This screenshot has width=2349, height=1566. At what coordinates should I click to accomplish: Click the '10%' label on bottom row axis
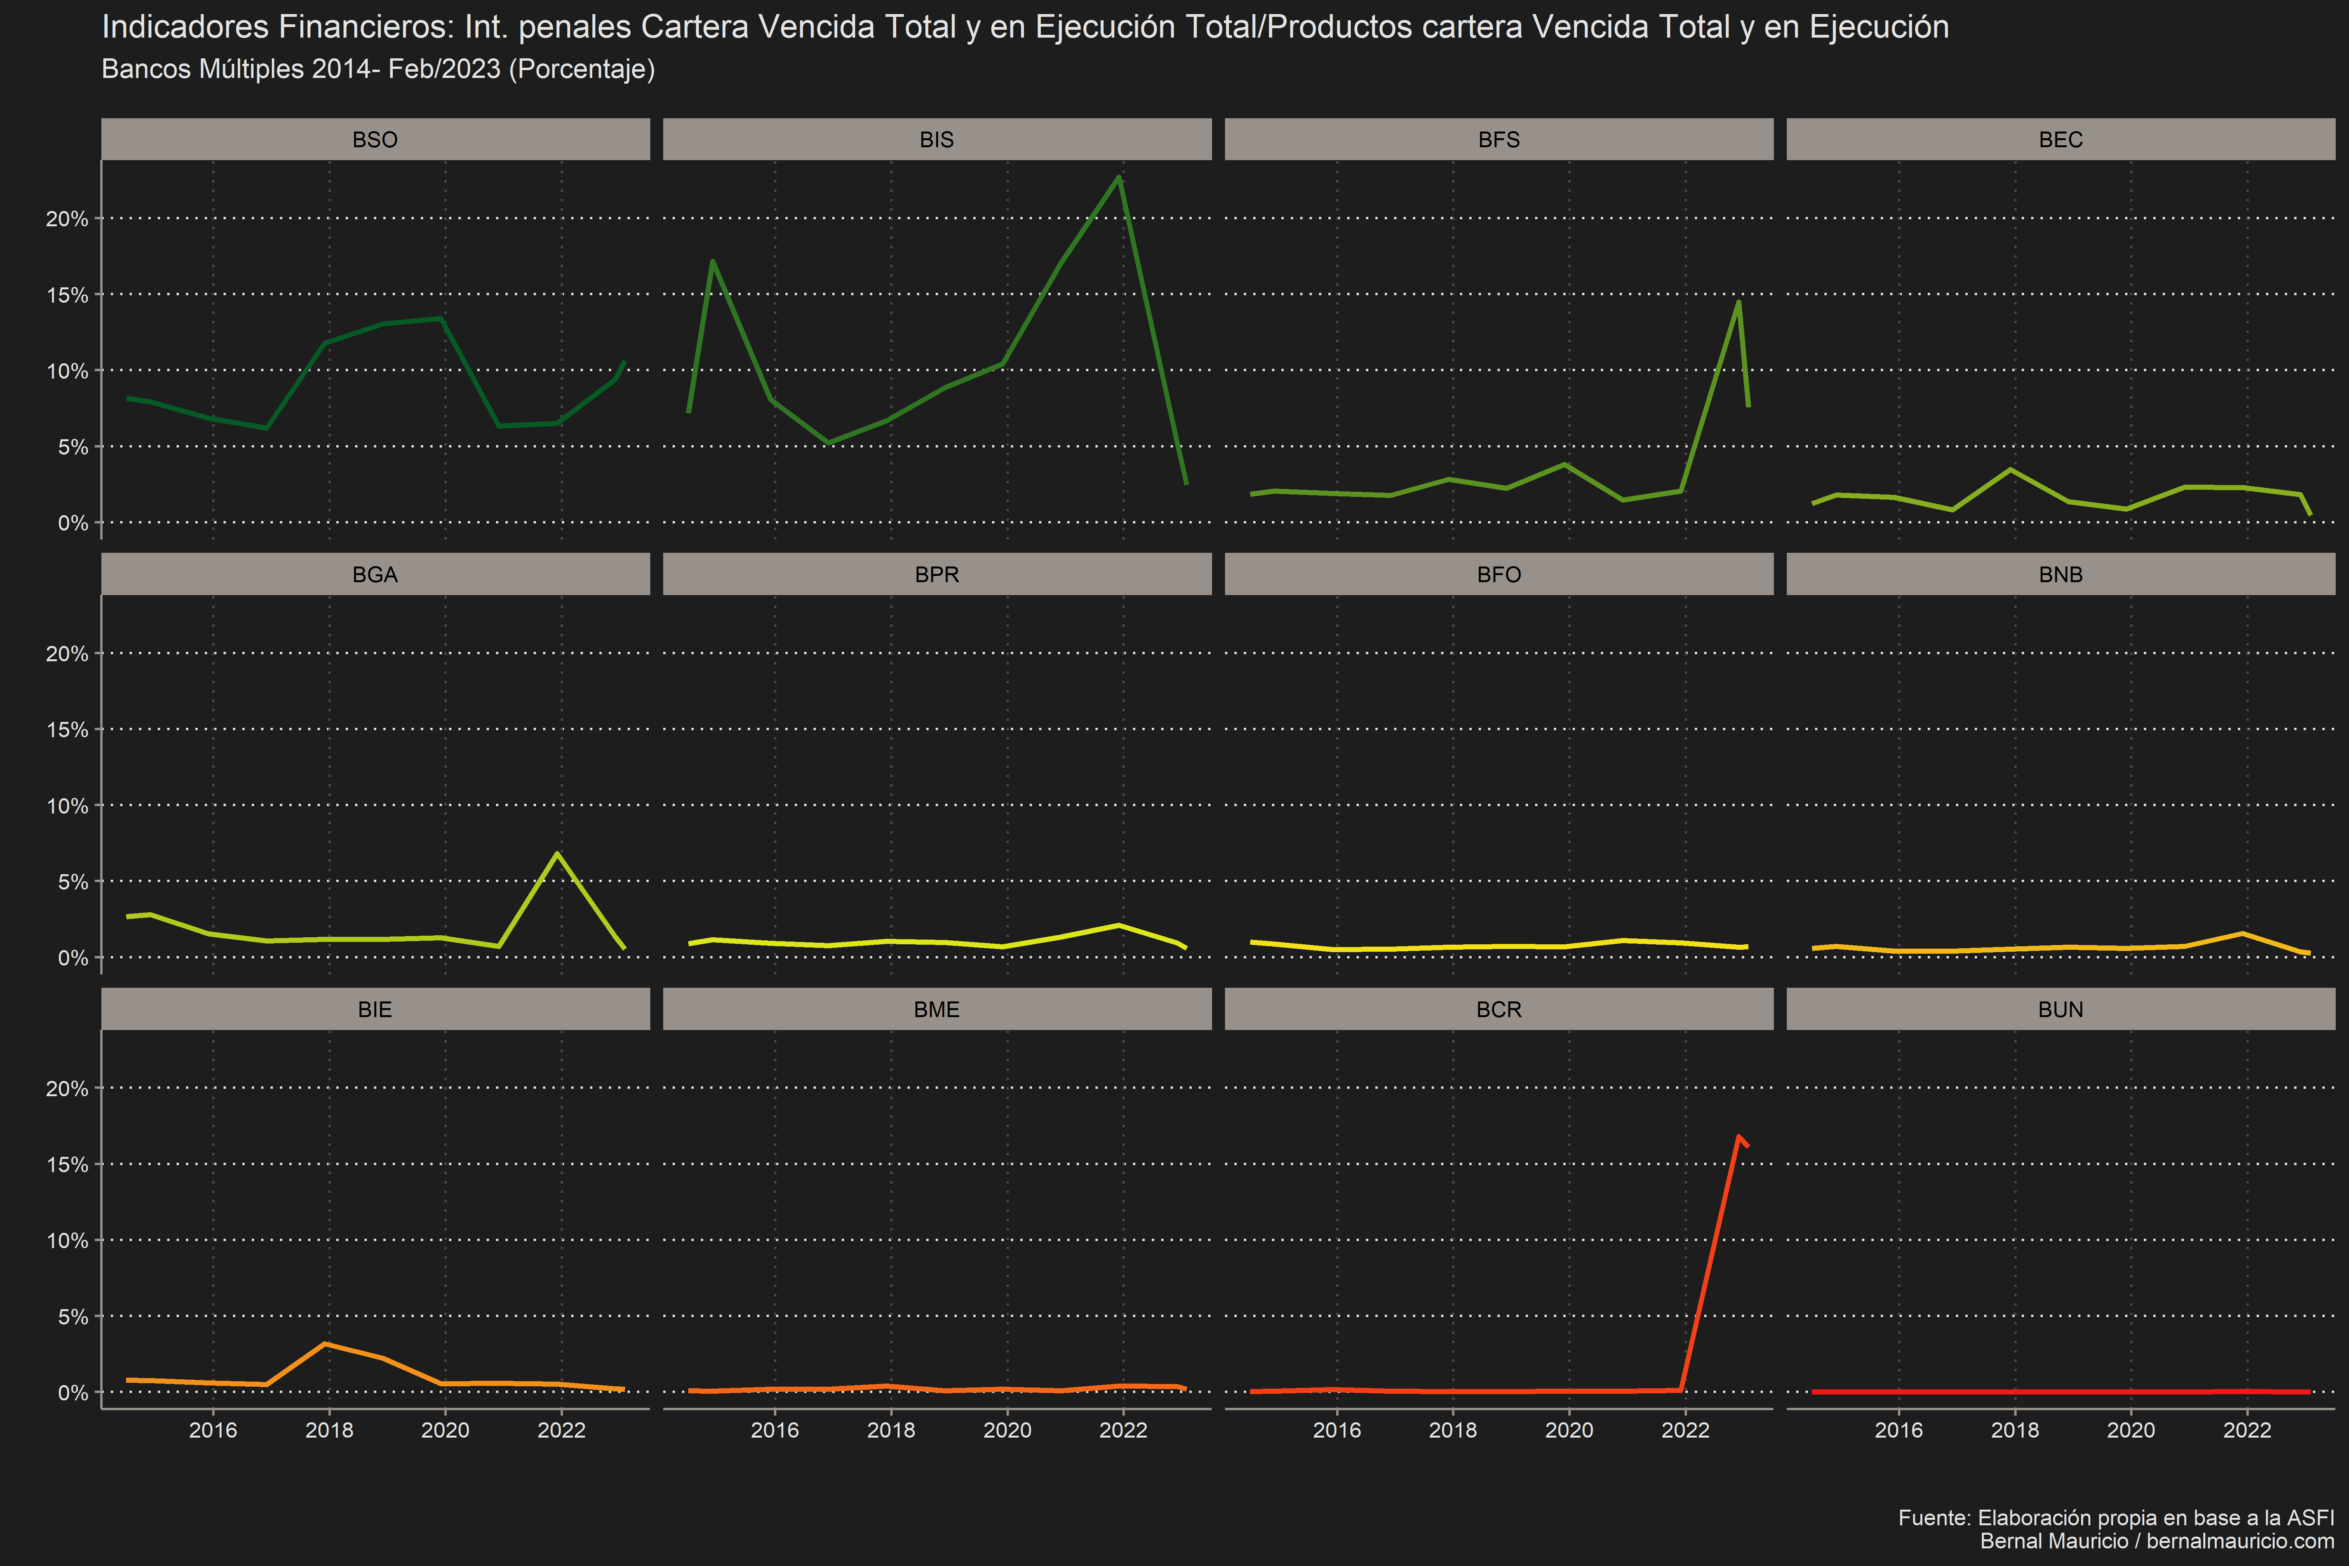click(x=67, y=1240)
